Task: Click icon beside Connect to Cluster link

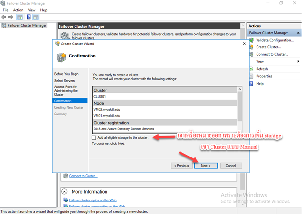Action: (66, 176)
